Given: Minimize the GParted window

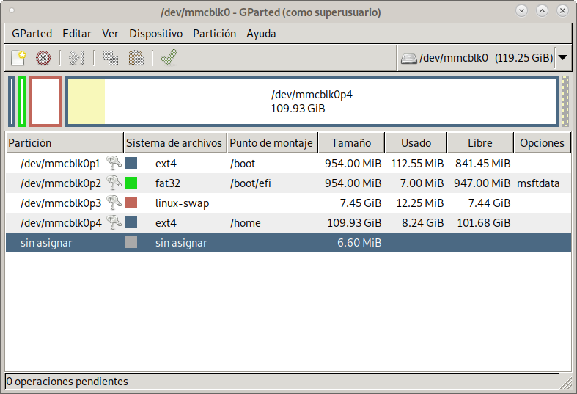Looking at the screenshot, I should 521,11.
